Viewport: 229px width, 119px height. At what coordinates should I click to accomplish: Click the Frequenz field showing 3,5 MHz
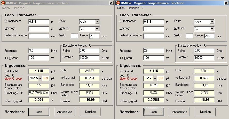pos(38,50)
